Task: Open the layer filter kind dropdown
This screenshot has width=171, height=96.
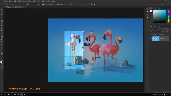Action: 154,29
